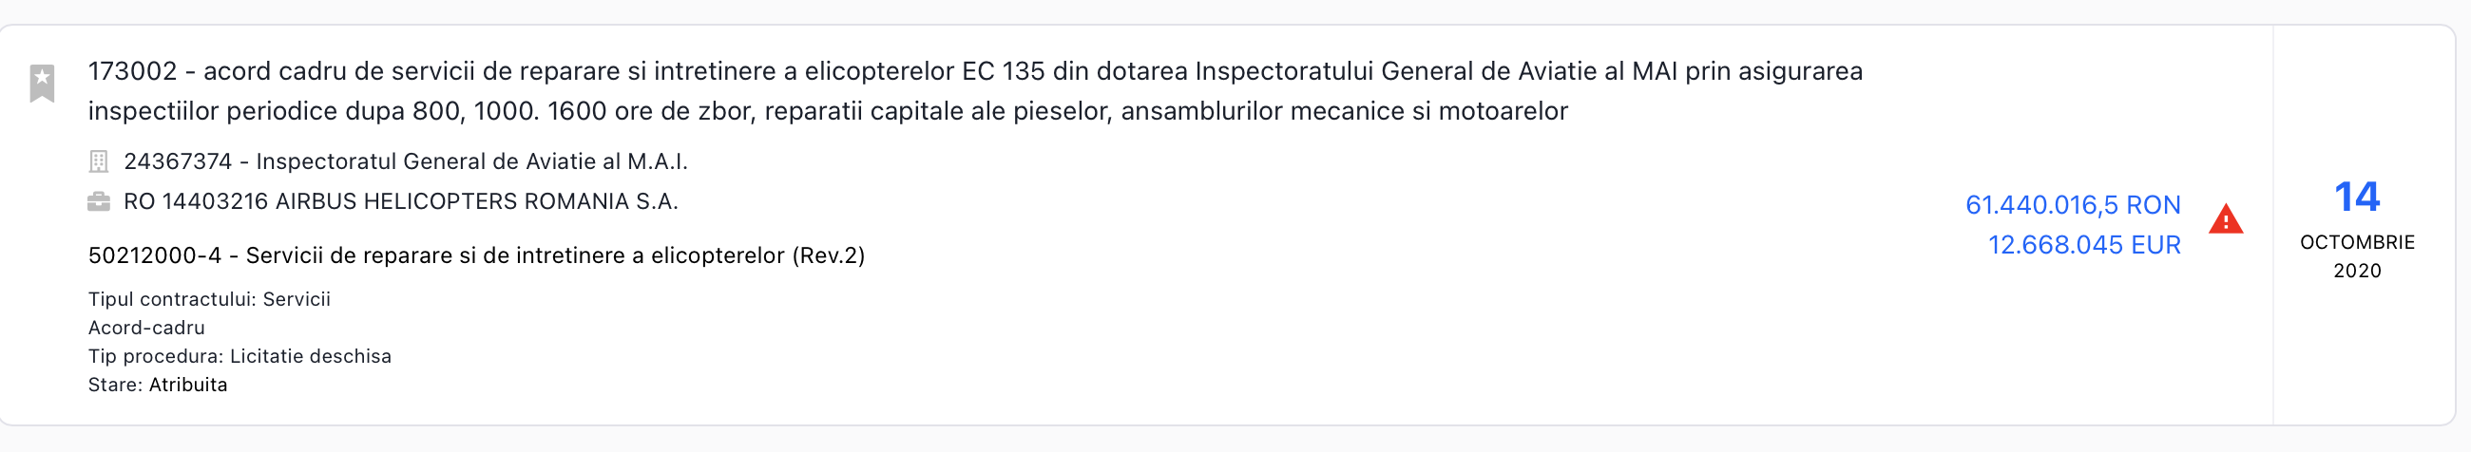The width and height of the screenshot is (2471, 452).
Task: Click the large blue day number 14
Action: (2356, 198)
